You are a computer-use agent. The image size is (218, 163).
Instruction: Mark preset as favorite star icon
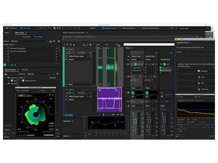tap(59, 41)
